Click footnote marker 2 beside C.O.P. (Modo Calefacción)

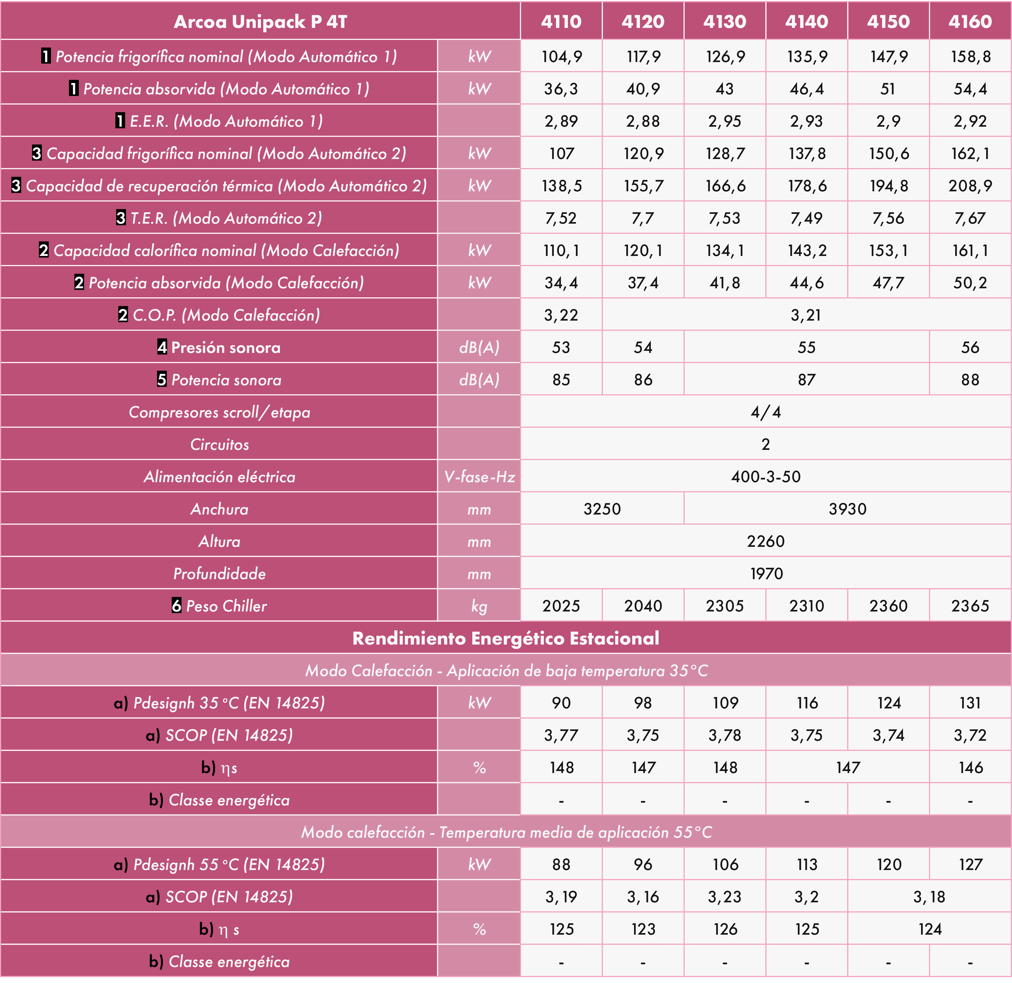point(123,315)
